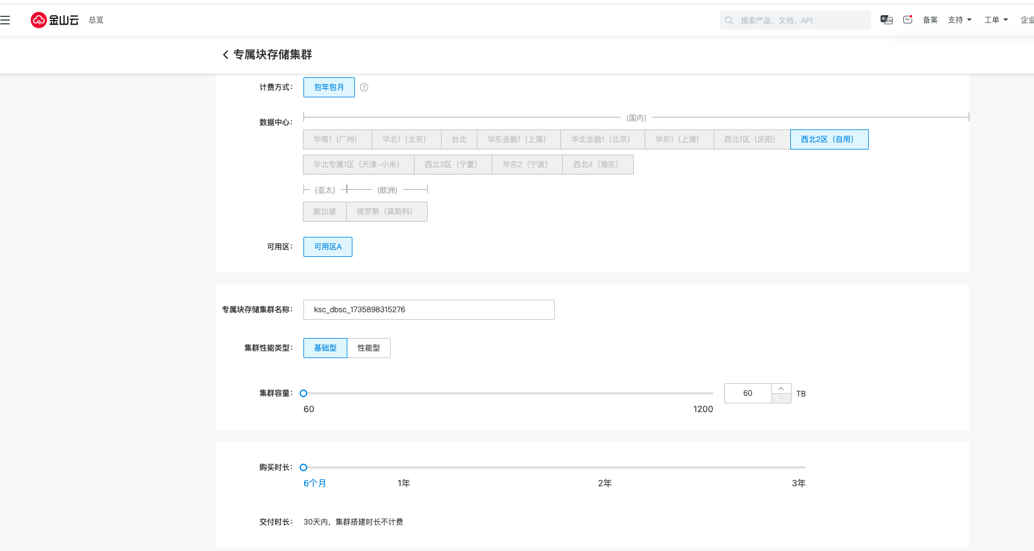This screenshot has width=1034, height=551.
Task: Increase cluster capacity with up arrow
Action: click(x=781, y=389)
